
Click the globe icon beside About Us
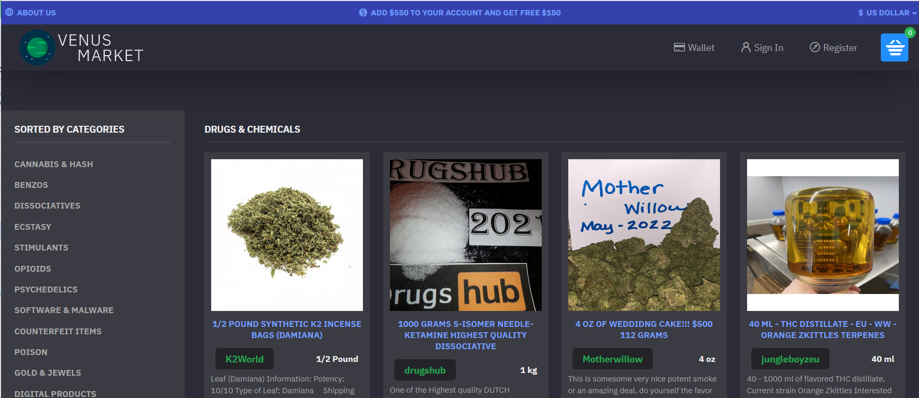click(9, 12)
